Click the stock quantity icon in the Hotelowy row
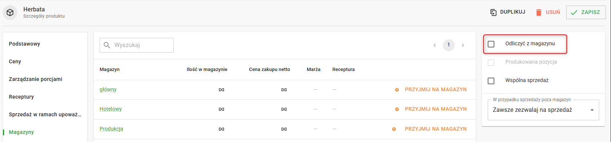 pos(221,109)
